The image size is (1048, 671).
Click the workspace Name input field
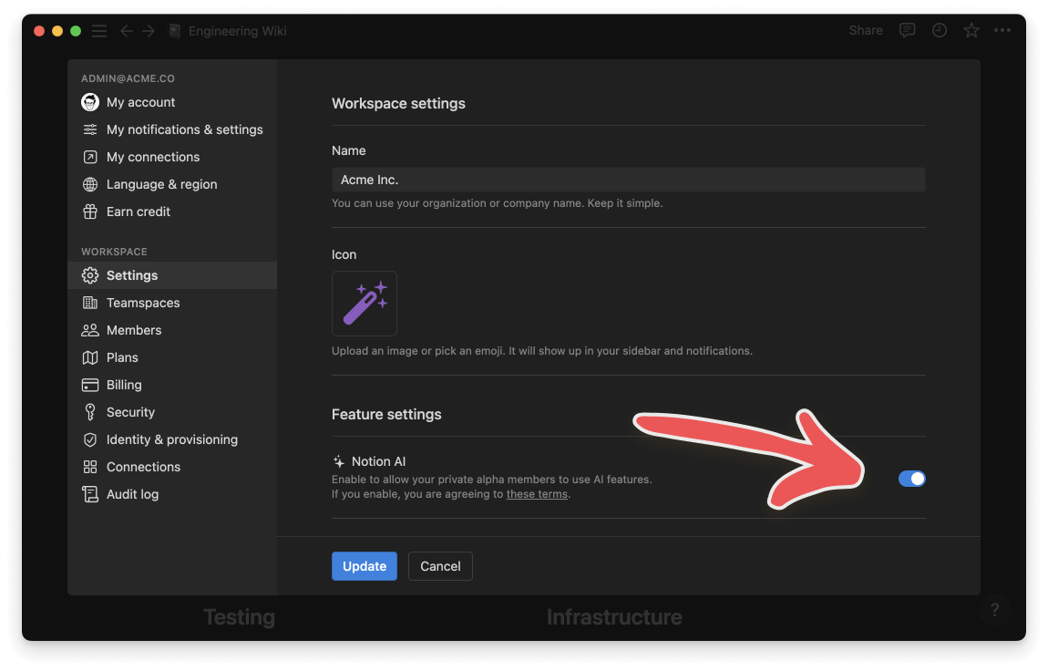click(x=628, y=180)
